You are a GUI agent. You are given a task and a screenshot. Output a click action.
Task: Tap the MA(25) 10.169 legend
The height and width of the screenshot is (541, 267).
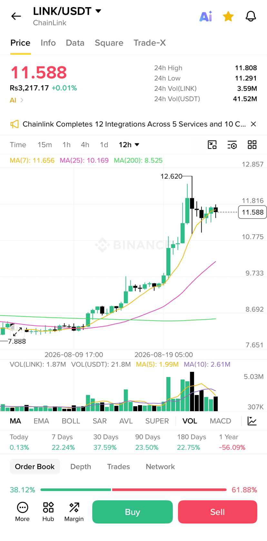84,160
